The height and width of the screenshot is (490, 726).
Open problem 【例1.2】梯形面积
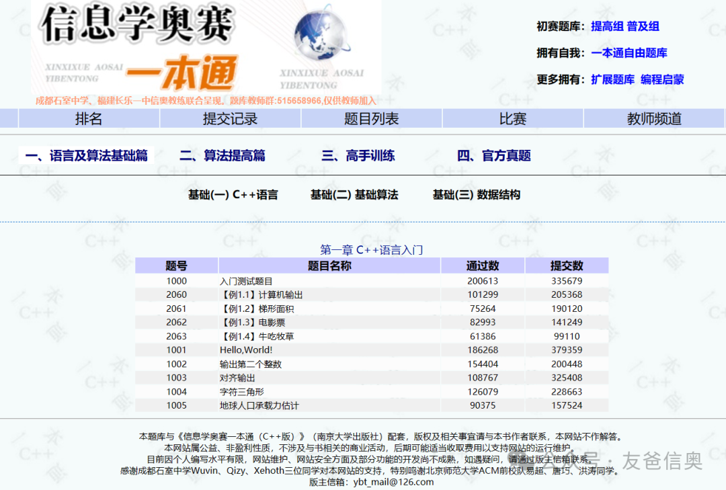click(257, 309)
